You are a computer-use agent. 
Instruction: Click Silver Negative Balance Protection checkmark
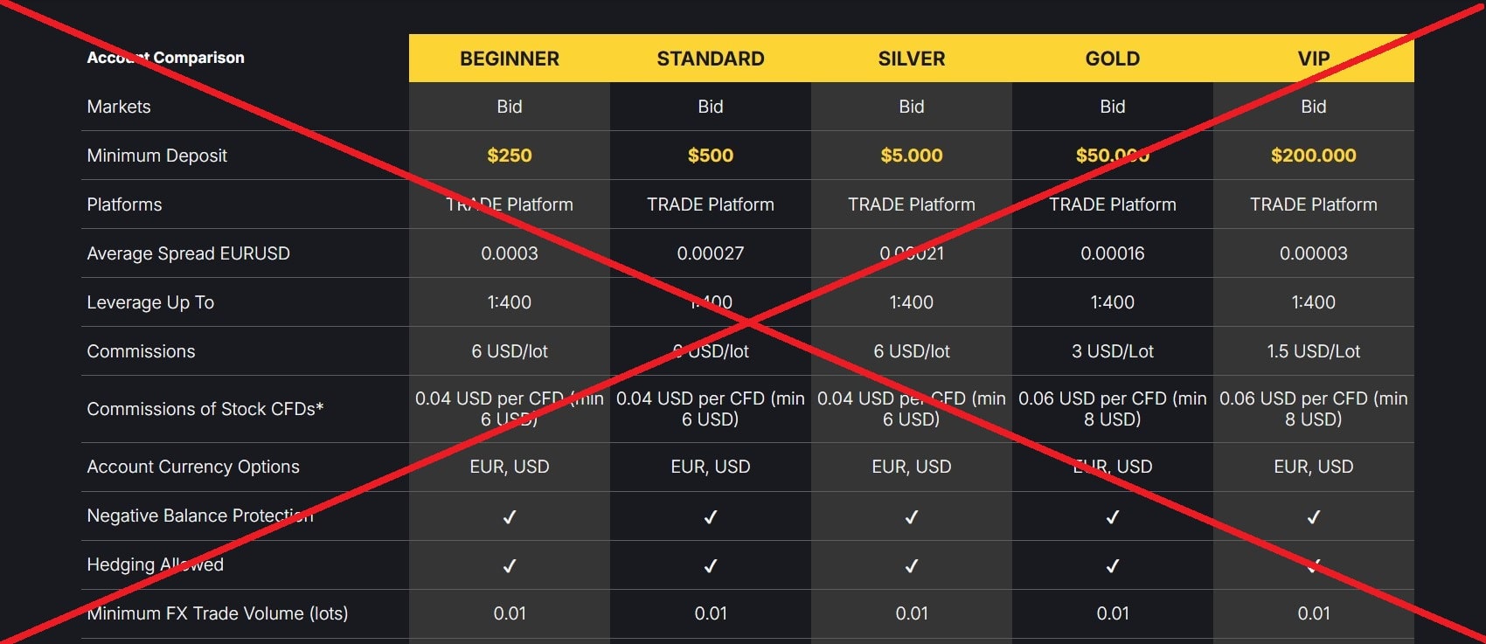click(x=912, y=517)
